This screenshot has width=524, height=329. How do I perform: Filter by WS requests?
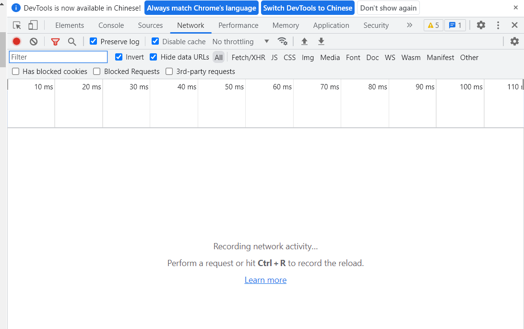tap(390, 57)
